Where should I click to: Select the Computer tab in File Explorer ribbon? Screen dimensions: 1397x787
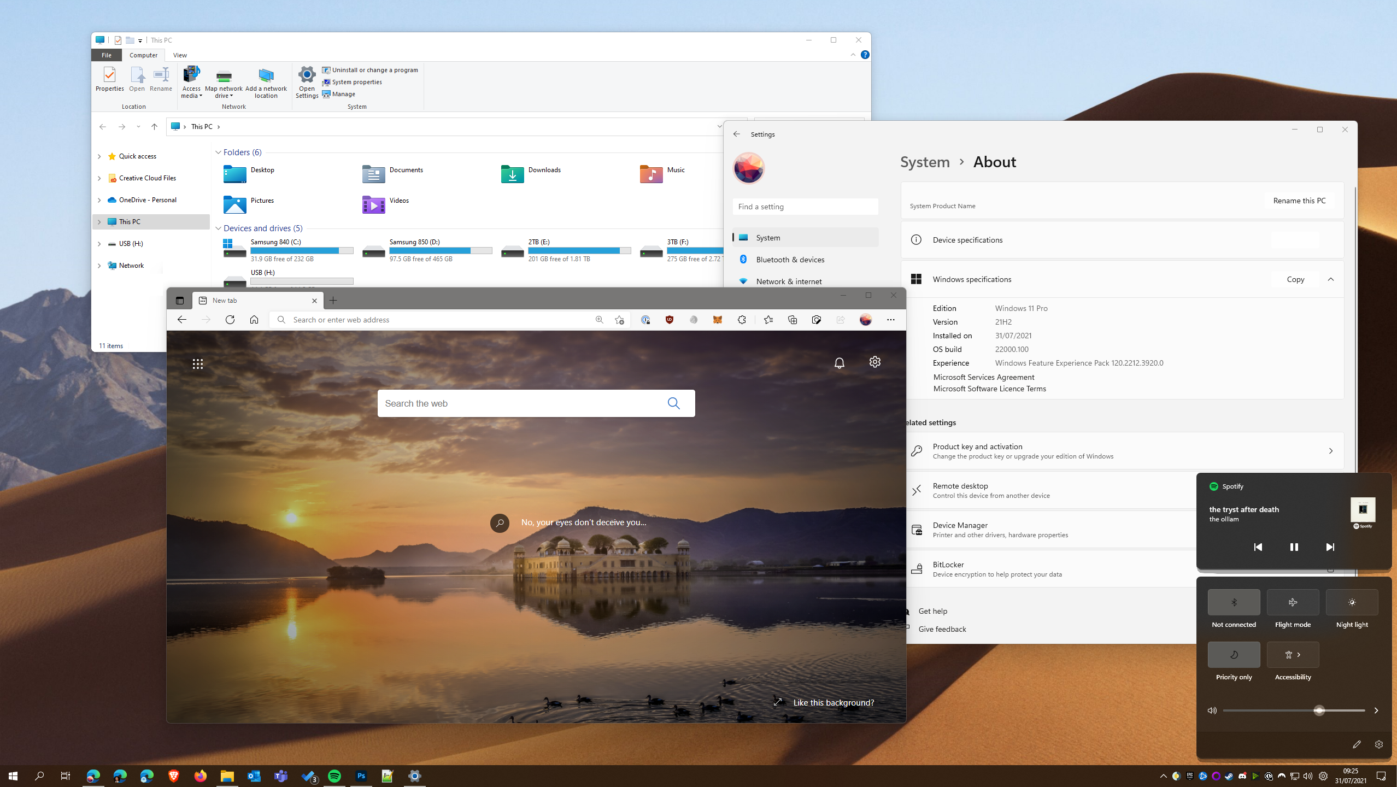143,55
